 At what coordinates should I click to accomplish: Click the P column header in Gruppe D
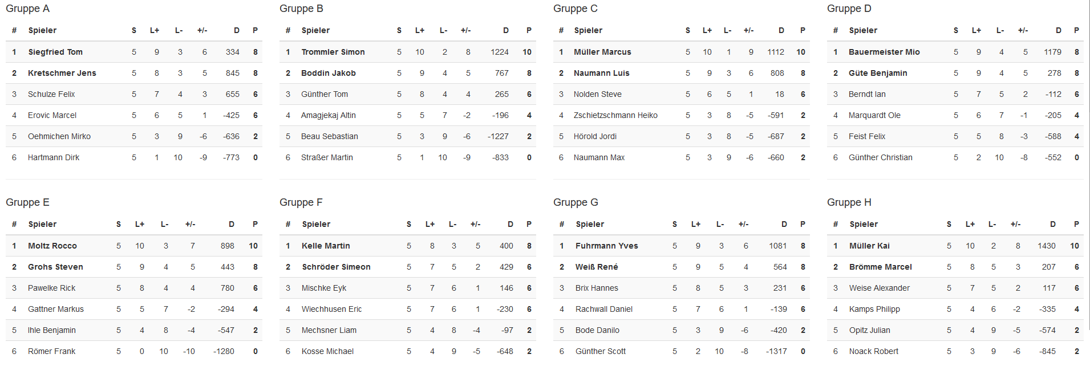pos(1076,30)
